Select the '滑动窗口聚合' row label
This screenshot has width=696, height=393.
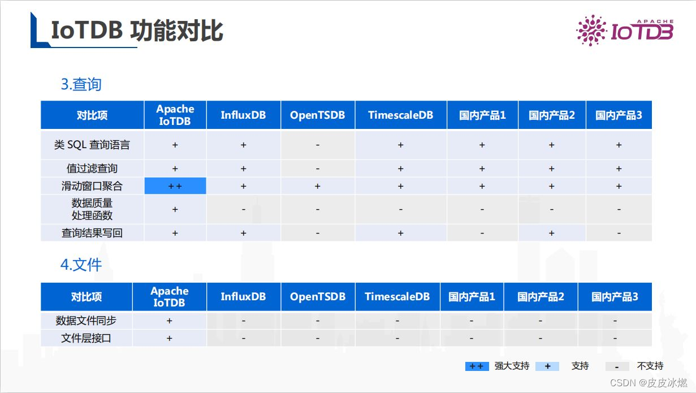(x=92, y=186)
